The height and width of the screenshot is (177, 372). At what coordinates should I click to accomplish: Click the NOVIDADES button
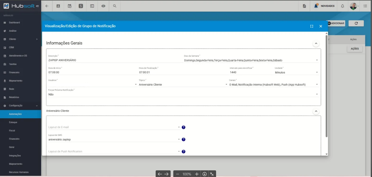click(325, 6)
